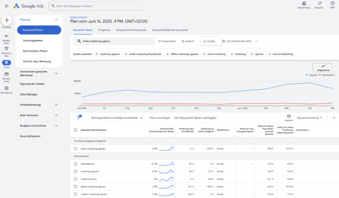Viewport: 339px width, 198px height.
Task: Sort by Wettbewerb column header
Action: (222, 130)
